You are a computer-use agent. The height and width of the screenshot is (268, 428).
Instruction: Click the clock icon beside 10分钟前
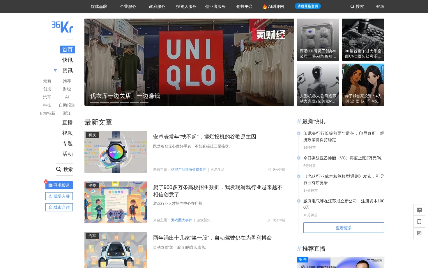[268, 220]
